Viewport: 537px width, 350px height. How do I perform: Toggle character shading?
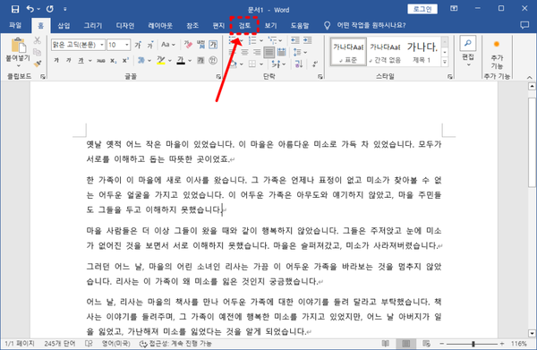(x=200, y=60)
